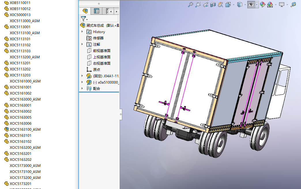Screen dimensions: 301x189
Task: Expand the 注解 annotations folder
Action: click(x=82, y=44)
